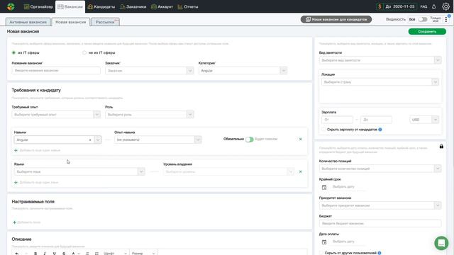This screenshot has width=454, height=255.
Task: Click undo in description editor
Action: pos(17,254)
